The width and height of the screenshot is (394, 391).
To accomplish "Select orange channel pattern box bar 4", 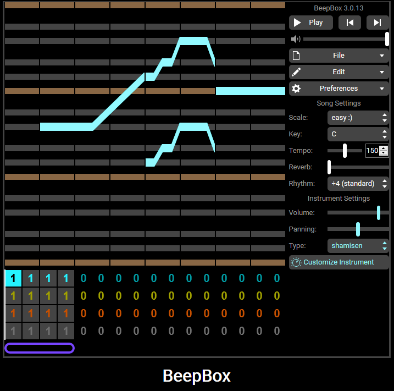I will [x=66, y=313].
